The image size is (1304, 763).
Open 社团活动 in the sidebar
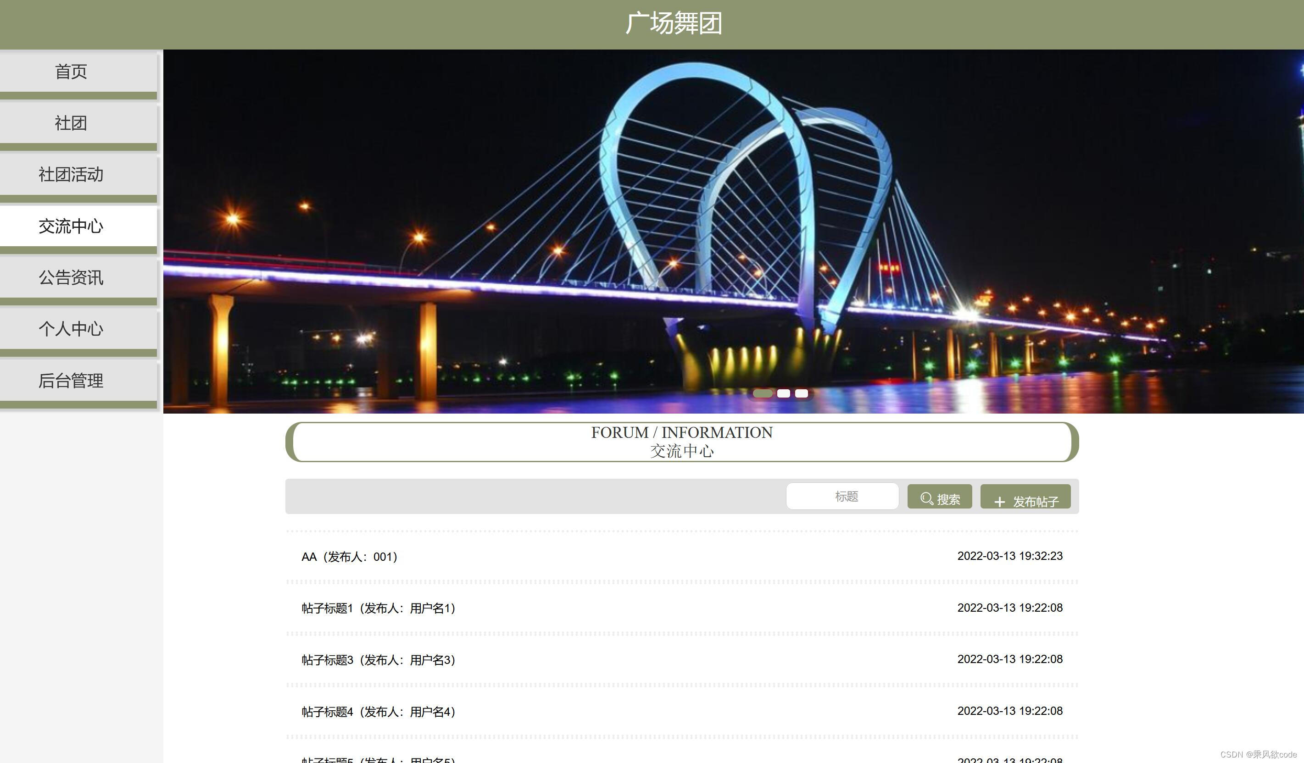tap(72, 175)
